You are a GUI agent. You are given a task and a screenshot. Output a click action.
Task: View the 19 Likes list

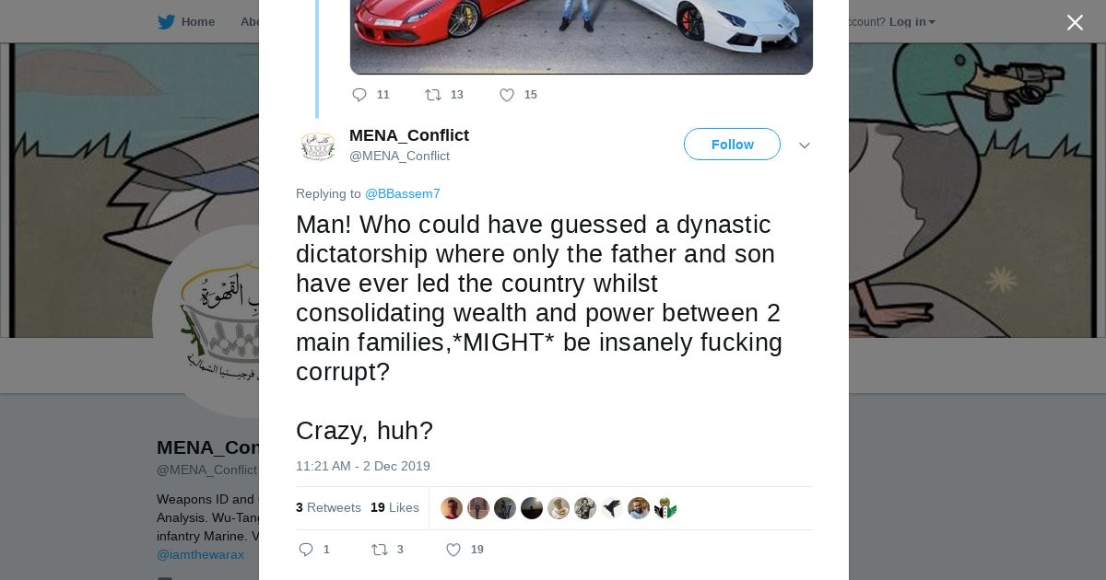[394, 507]
